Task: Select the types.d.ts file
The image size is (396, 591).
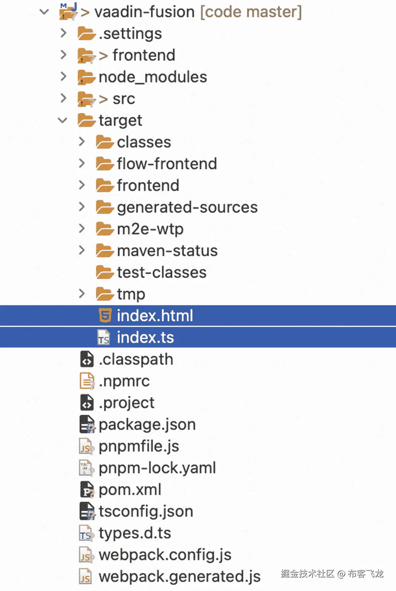Action: [x=135, y=533]
